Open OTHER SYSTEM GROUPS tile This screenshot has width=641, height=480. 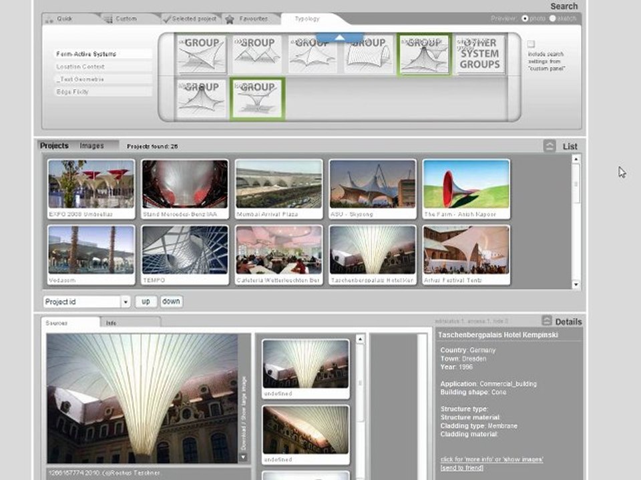pos(479,54)
